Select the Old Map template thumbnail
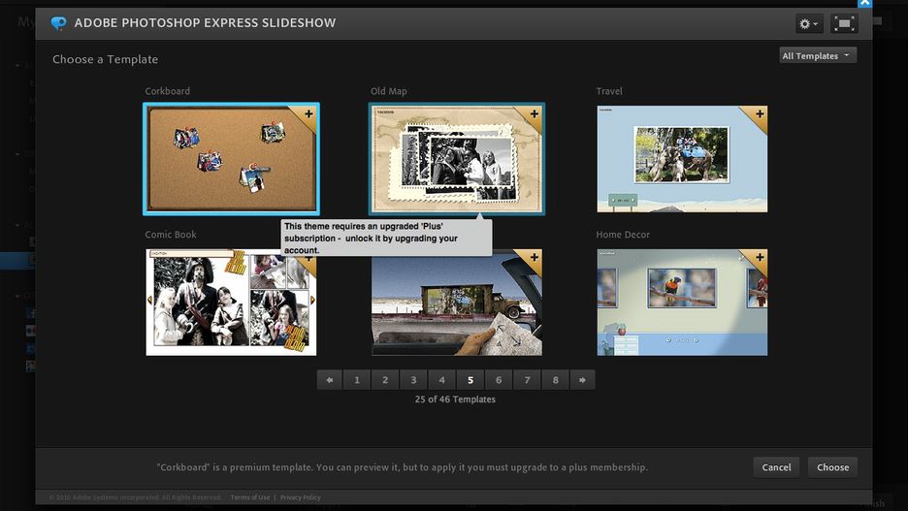The width and height of the screenshot is (908, 511). pos(457,159)
